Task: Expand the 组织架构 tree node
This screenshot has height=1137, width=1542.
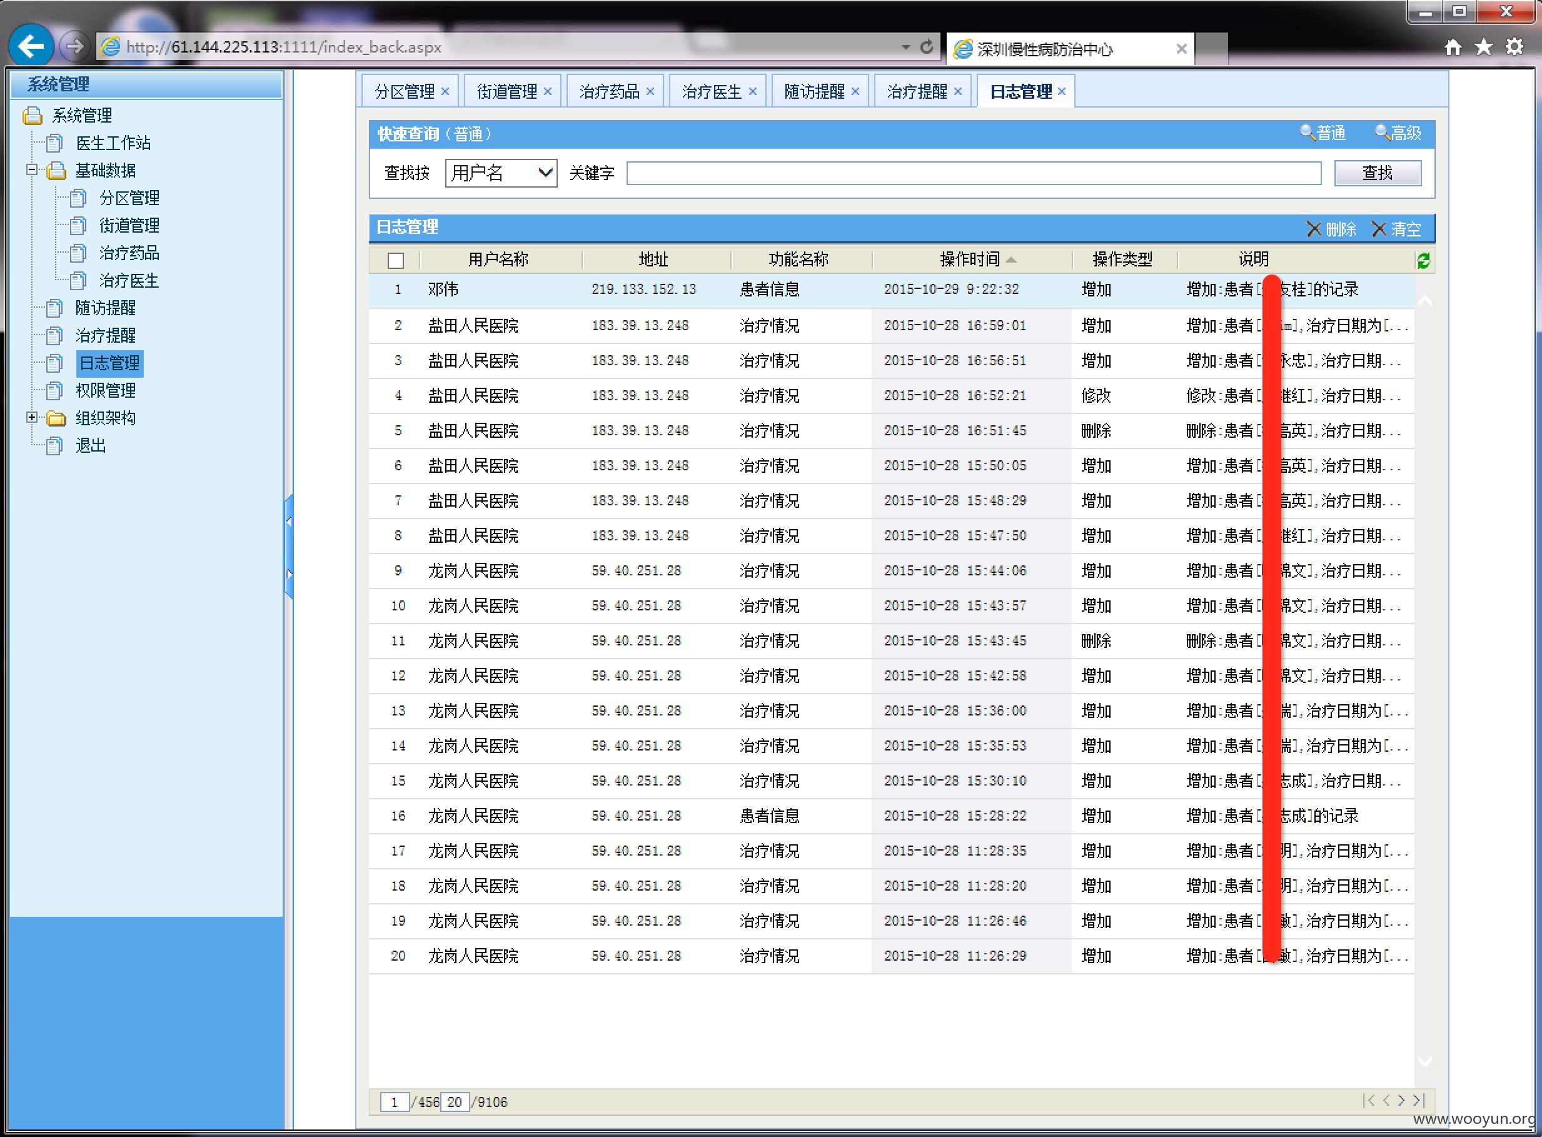Action: pos(32,417)
